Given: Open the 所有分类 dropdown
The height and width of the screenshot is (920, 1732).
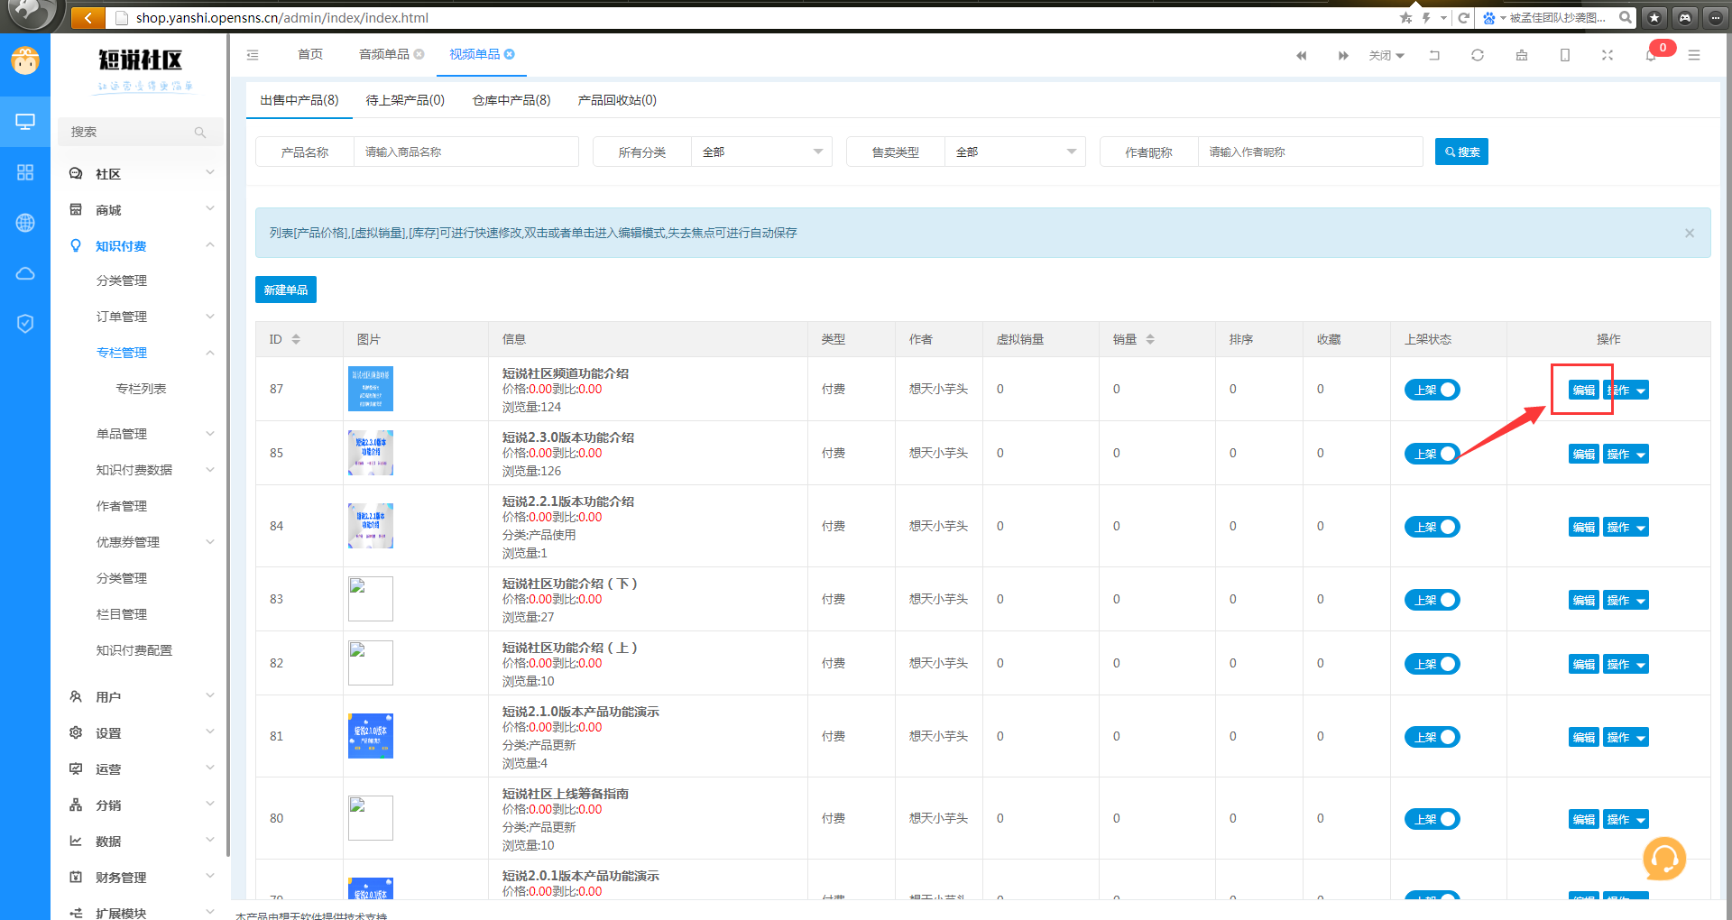Looking at the screenshot, I should click(x=761, y=152).
